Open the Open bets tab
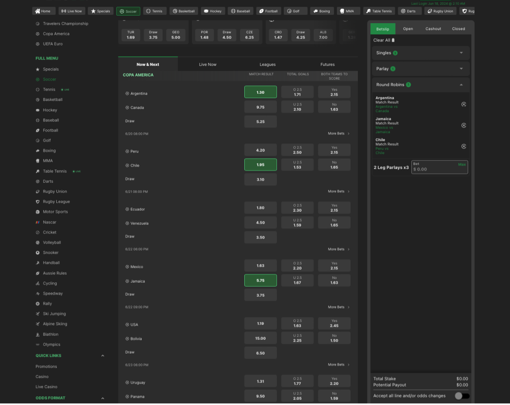This screenshot has width=510, height=405. pos(408,29)
